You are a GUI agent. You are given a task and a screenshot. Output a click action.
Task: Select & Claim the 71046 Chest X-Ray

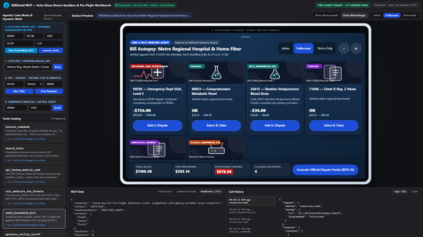[334, 126]
